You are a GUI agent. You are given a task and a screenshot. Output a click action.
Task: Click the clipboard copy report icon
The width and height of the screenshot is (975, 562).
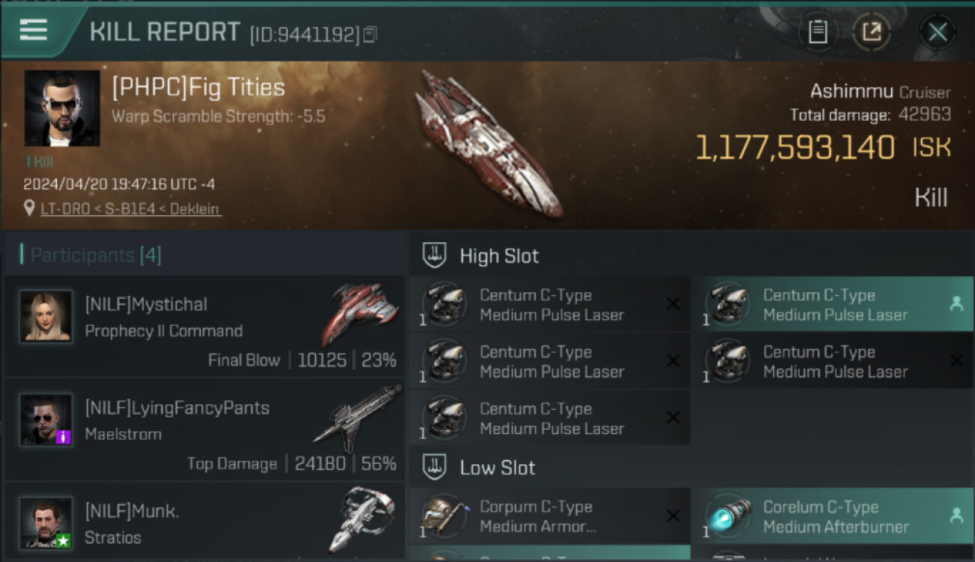pos(817,32)
